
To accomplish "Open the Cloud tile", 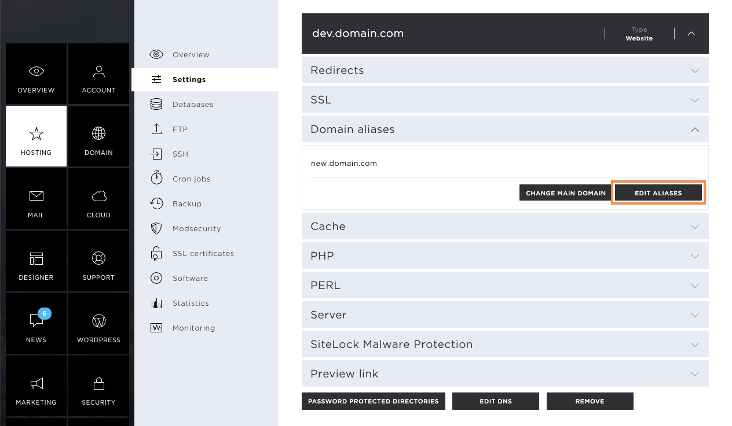I will [98, 199].
